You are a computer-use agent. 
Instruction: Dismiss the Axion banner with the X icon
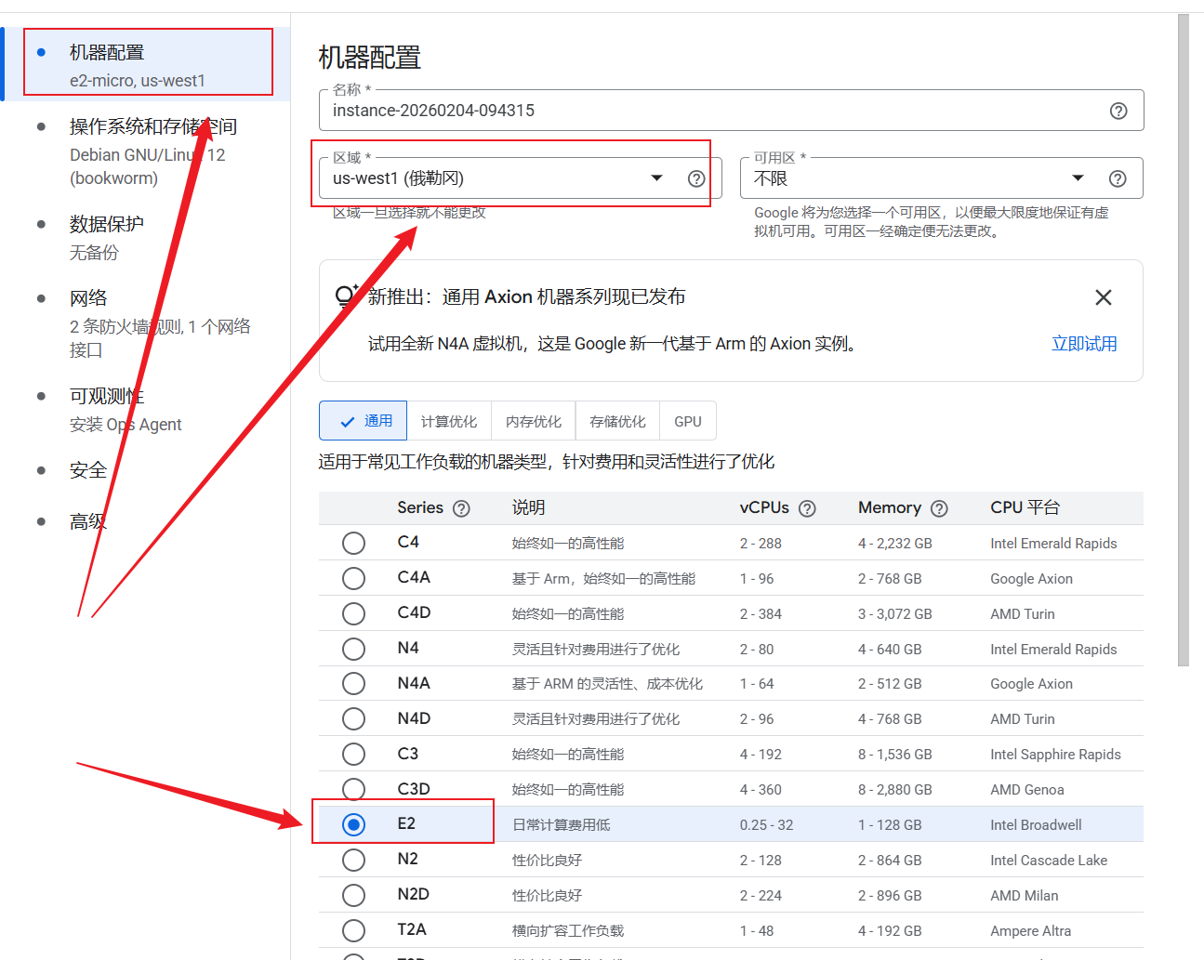1104,297
